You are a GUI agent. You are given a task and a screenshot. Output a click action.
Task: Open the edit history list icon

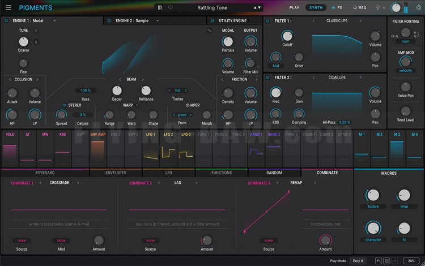(x=386, y=261)
